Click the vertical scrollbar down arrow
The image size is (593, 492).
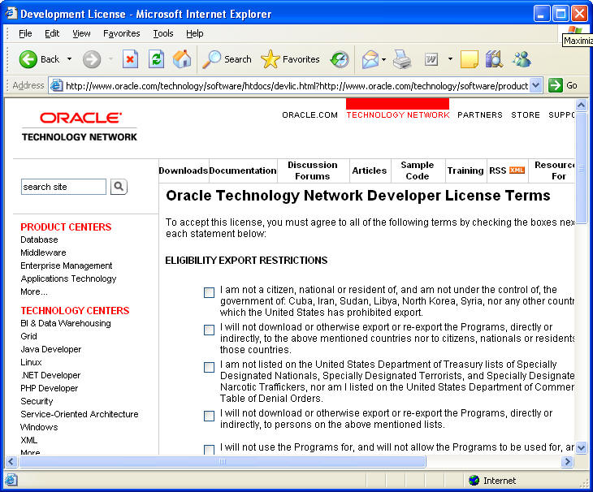click(x=581, y=447)
